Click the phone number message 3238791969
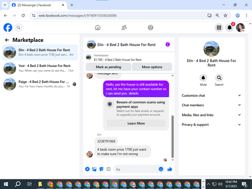252x189 pixels. pyautogui.click(x=106, y=141)
